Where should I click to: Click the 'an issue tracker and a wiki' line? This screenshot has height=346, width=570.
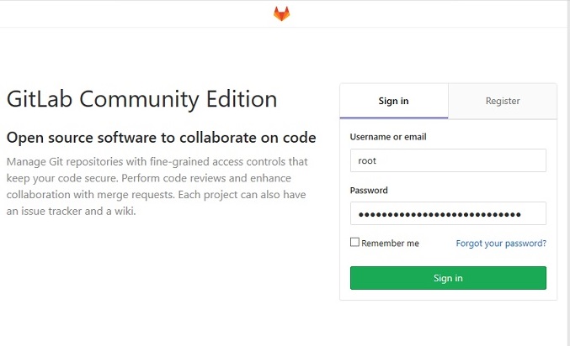pyautogui.click(x=72, y=211)
